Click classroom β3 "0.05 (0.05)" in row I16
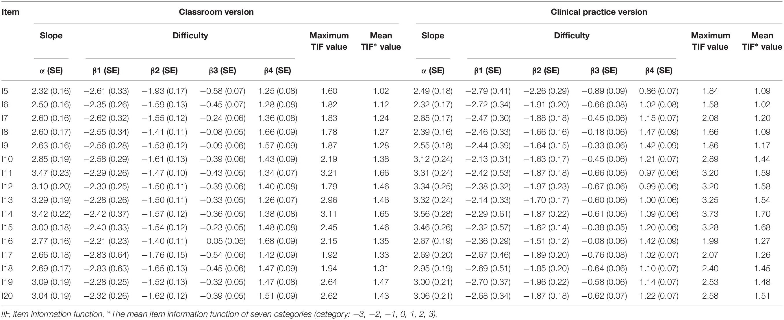 tap(226, 241)
